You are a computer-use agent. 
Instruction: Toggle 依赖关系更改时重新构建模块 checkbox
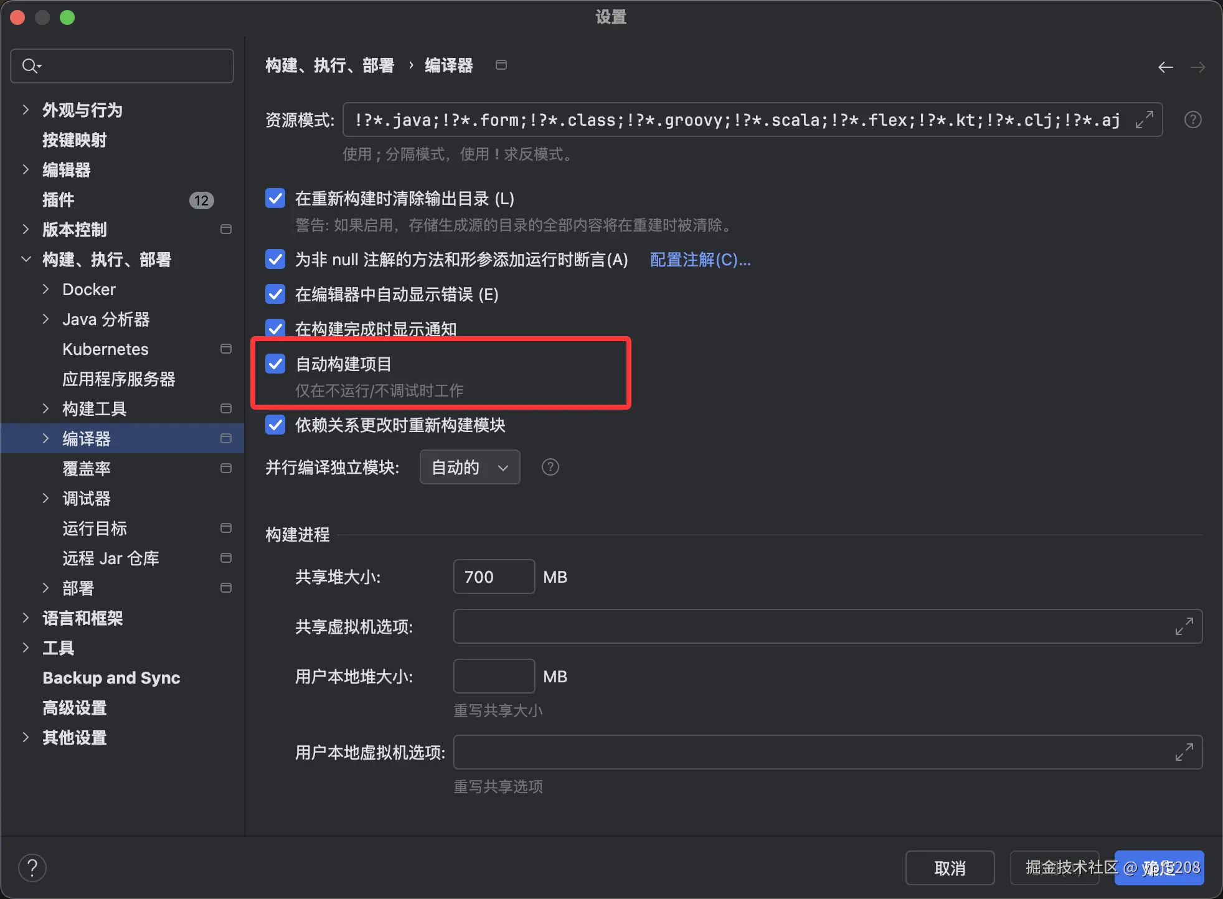pyautogui.click(x=275, y=425)
